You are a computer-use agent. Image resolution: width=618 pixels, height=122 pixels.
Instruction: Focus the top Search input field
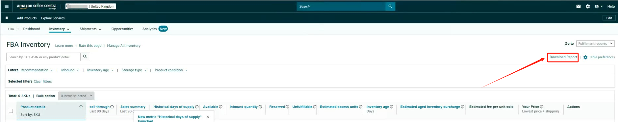point(341,6)
